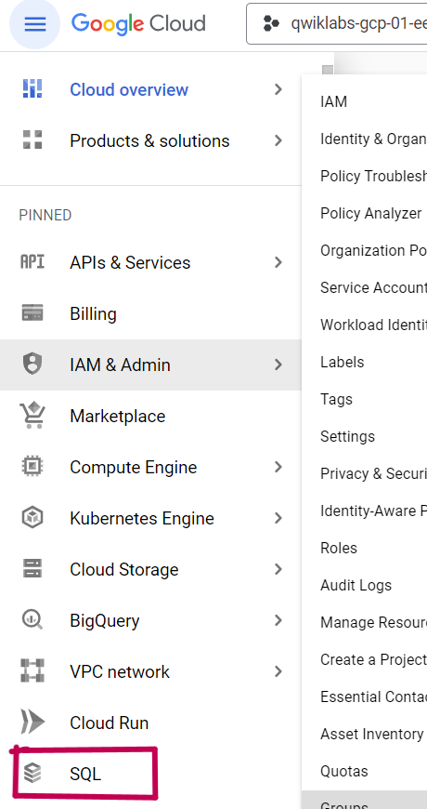Expand VPC network submenu chevron

point(278,670)
